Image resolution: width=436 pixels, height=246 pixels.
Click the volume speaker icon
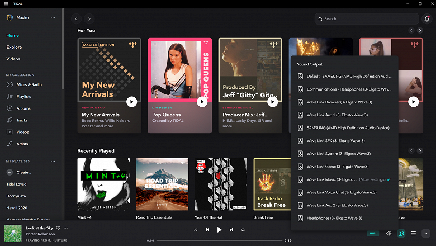pyautogui.click(x=388, y=234)
